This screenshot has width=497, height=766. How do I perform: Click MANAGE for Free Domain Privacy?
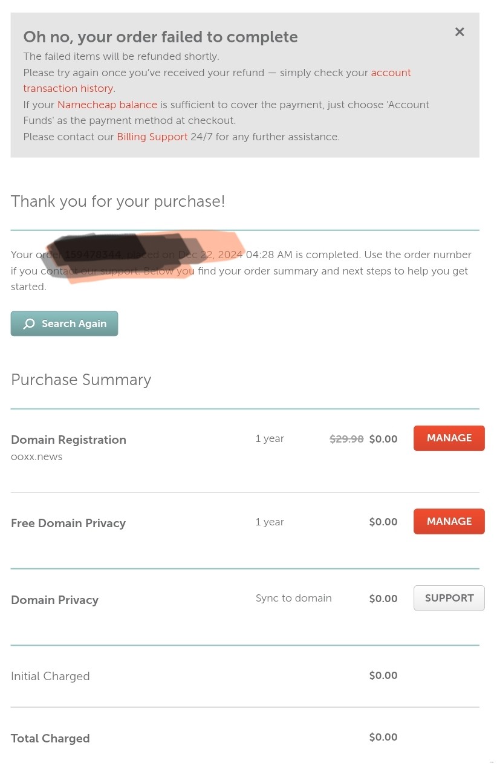pyautogui.click(x=449, y=522)
